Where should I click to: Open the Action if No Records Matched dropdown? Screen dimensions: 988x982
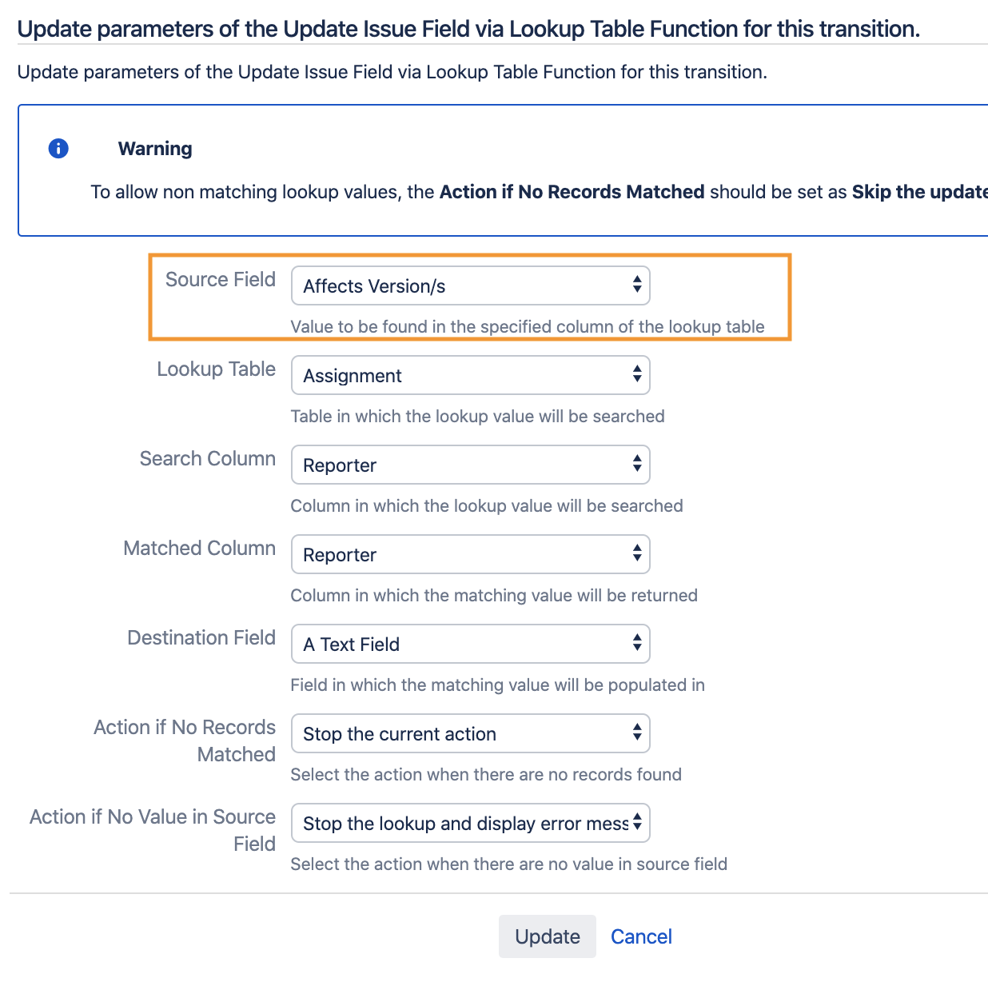[470, 733]
